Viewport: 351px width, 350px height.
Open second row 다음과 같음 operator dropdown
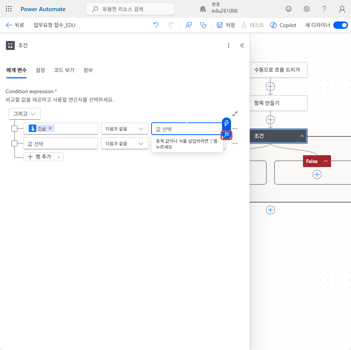(x=125, y=143)
